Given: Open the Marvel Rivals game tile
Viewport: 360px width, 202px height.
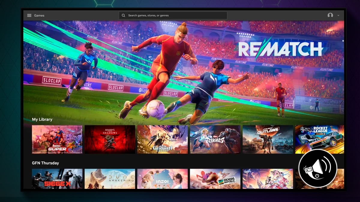Looking at the screenshot, I should 215,139.
